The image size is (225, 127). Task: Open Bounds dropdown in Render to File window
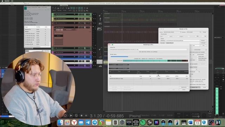(x=193, y=32)
